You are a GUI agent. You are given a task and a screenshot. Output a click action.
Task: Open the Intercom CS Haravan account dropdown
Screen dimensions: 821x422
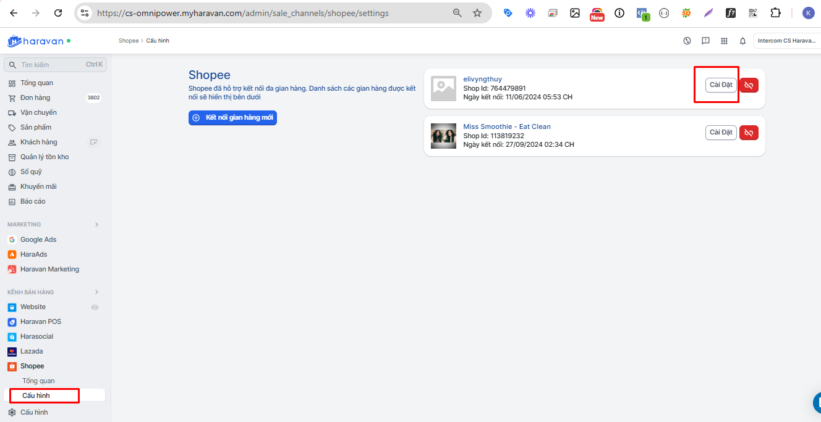click(787, 41)
